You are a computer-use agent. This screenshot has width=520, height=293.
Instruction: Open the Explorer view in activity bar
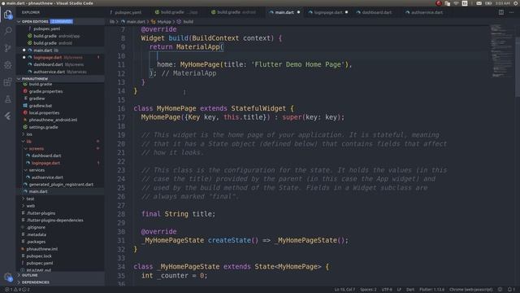[x=8, y=15]
